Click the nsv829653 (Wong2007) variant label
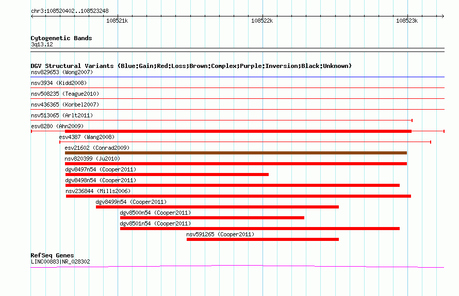Screen dimensions: 459x296 coord(62,72)
